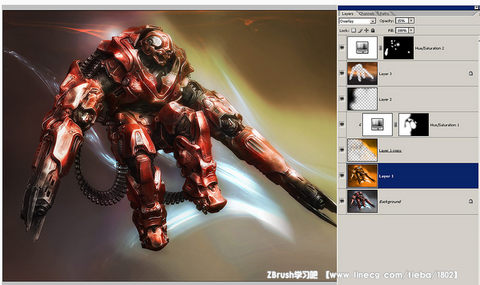480x285 pixels.
Task: Select layer named Hue/Saturation 2
Action: pyautogui.click(x=429, y=48)
